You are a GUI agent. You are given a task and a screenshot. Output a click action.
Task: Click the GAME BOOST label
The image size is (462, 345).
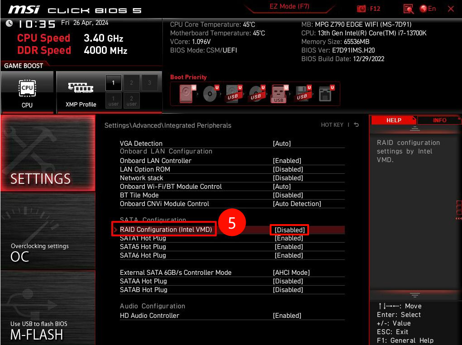click(x=24, y=66)
